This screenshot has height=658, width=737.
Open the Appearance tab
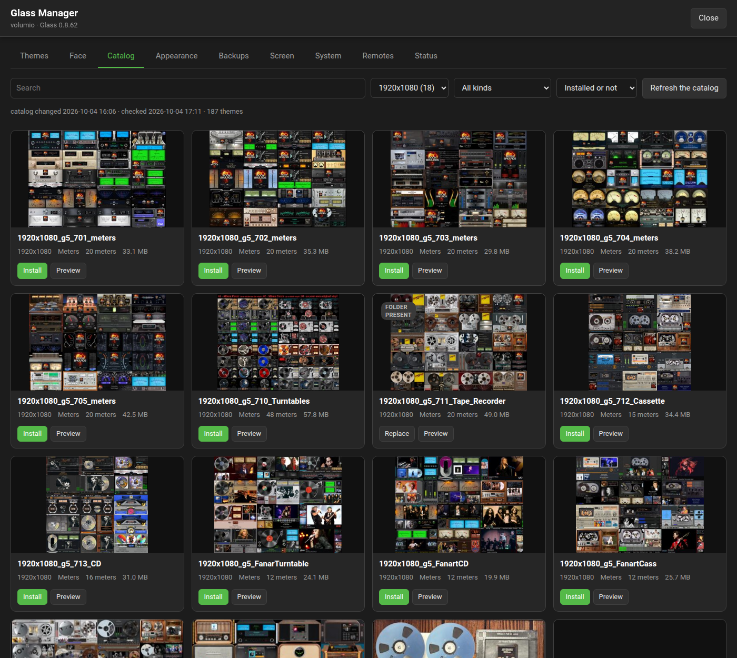coord(177,56)
